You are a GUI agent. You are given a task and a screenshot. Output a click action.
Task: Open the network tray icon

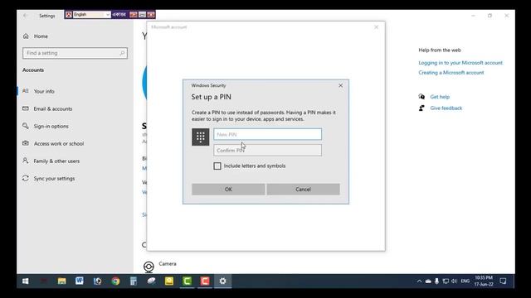[x=446, y=281]
